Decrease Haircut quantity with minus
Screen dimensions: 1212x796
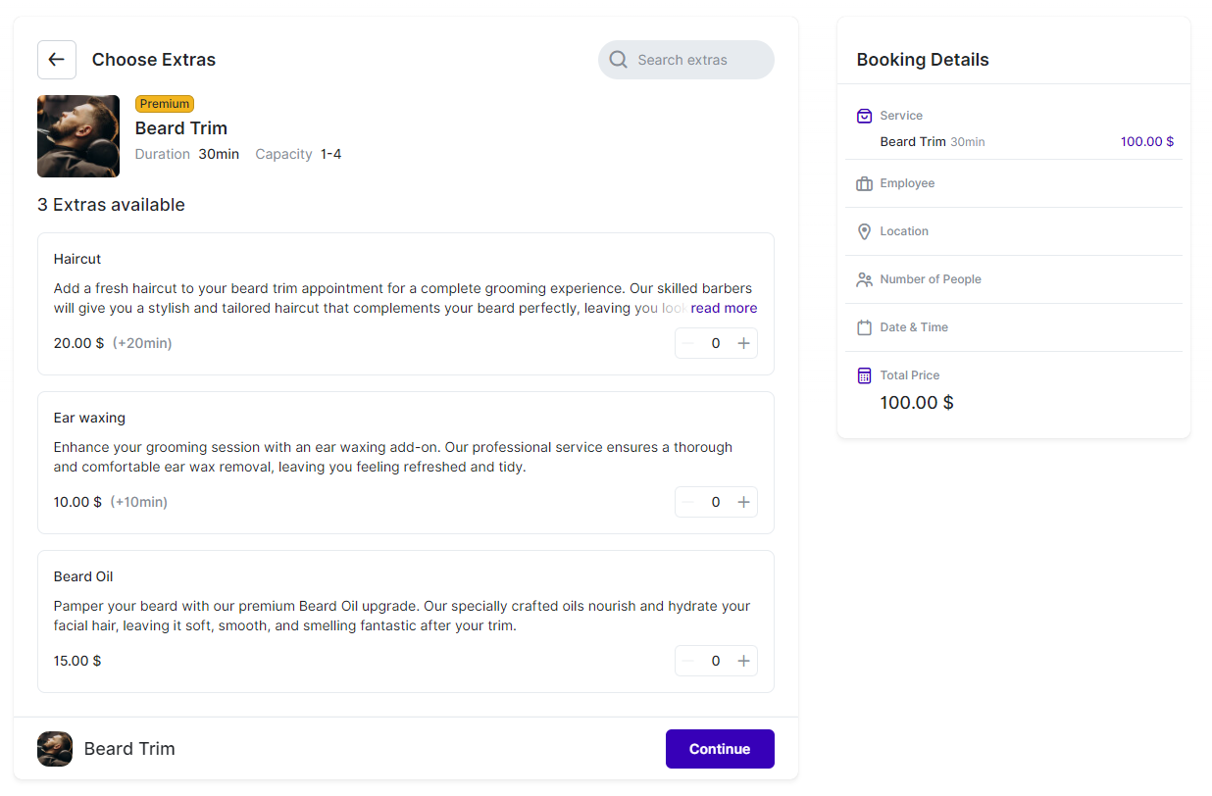click(x=688, y=343)
